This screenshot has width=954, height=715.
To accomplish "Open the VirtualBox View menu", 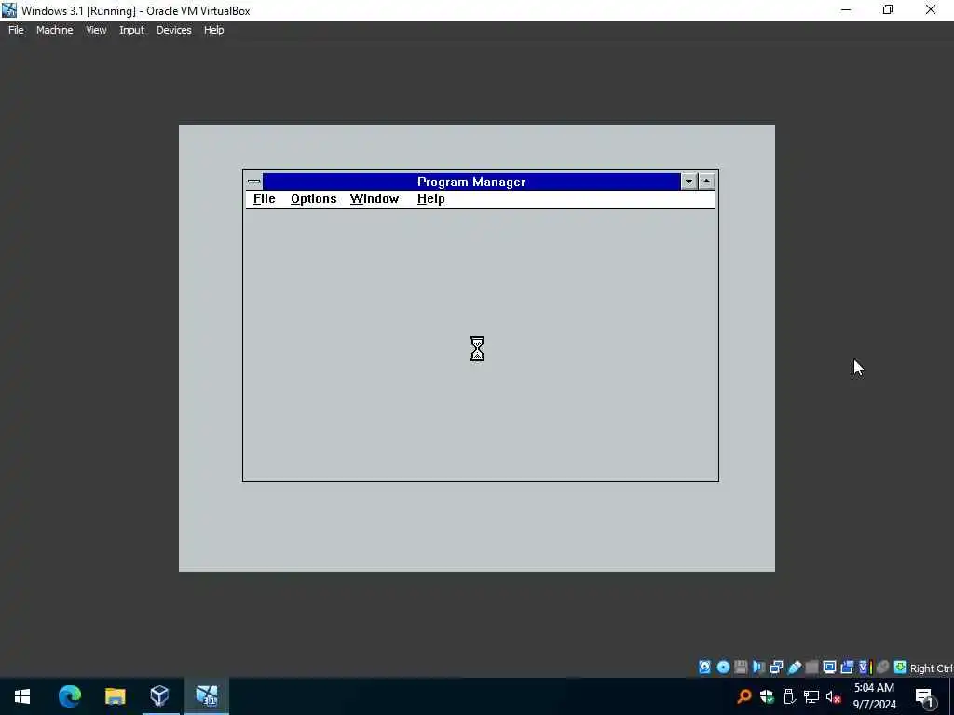I will [x=96, y=30].
